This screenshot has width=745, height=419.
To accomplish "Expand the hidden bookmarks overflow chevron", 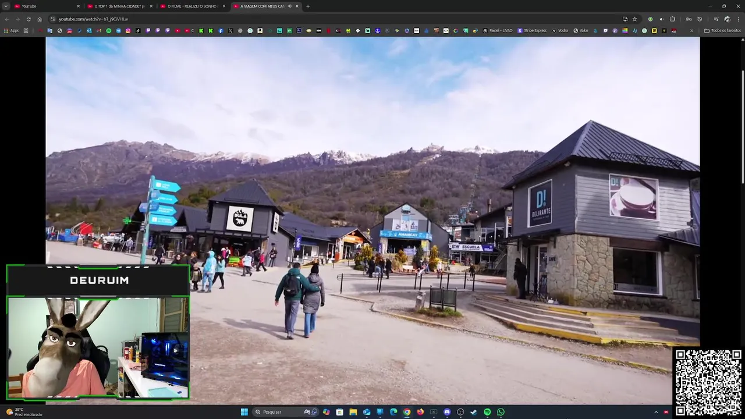I will pos(691,30).
